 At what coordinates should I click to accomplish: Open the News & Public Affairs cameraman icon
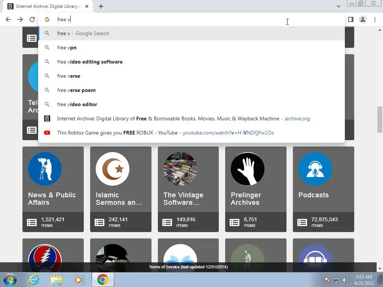(45, 169)
